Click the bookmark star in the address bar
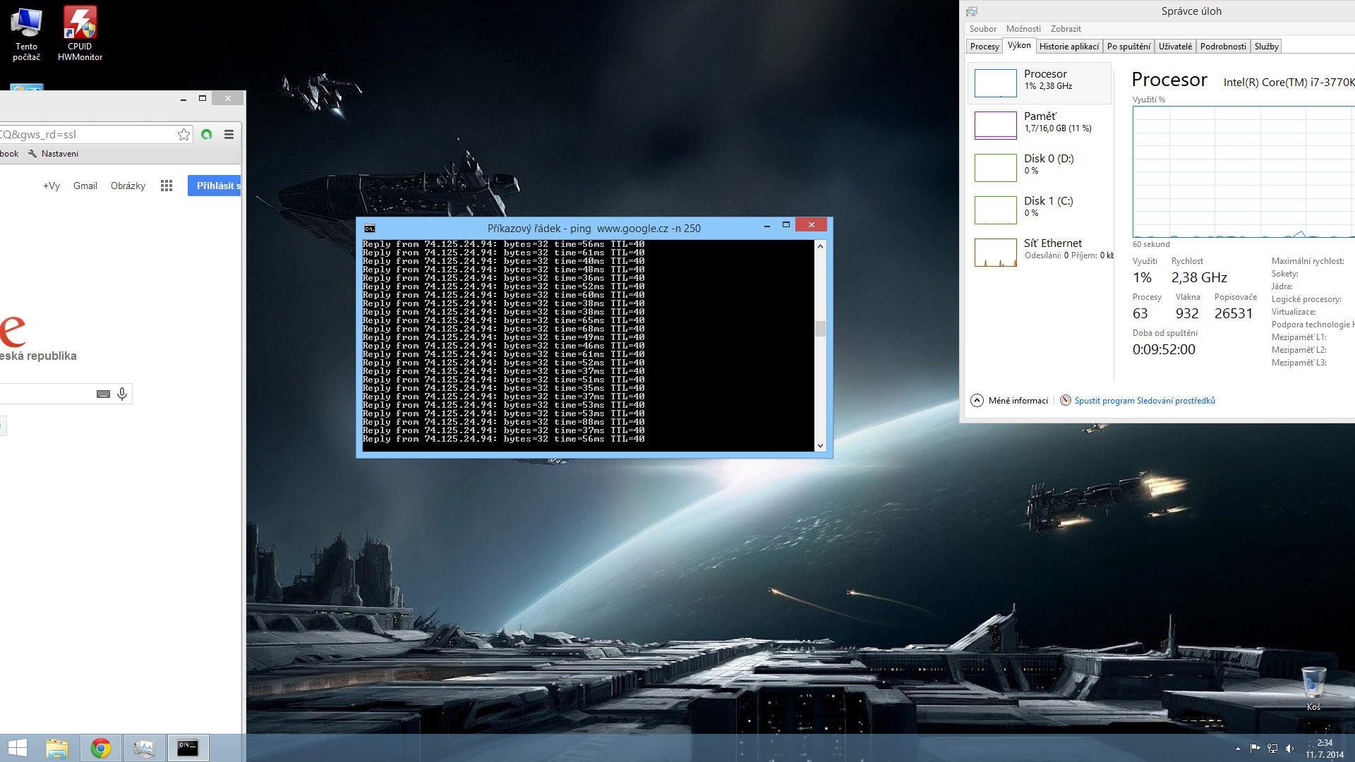 click(x=183, y=134)
